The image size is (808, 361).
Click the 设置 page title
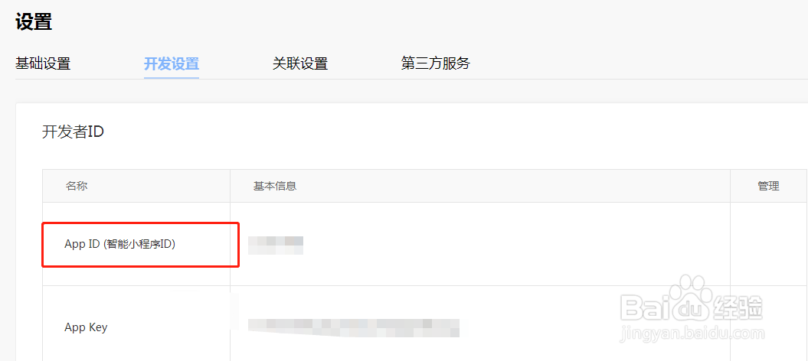[34, 22]
